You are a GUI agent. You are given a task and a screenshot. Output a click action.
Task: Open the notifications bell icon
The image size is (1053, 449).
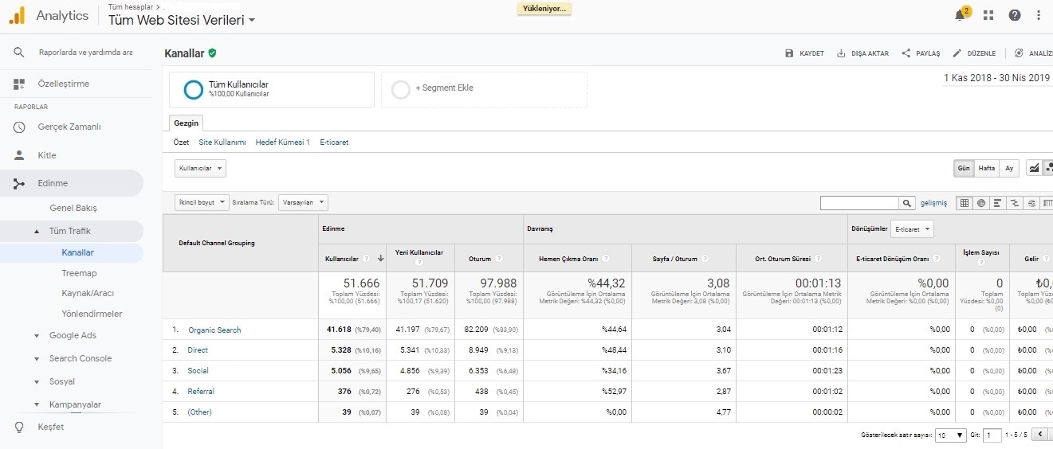click(961, 15)
